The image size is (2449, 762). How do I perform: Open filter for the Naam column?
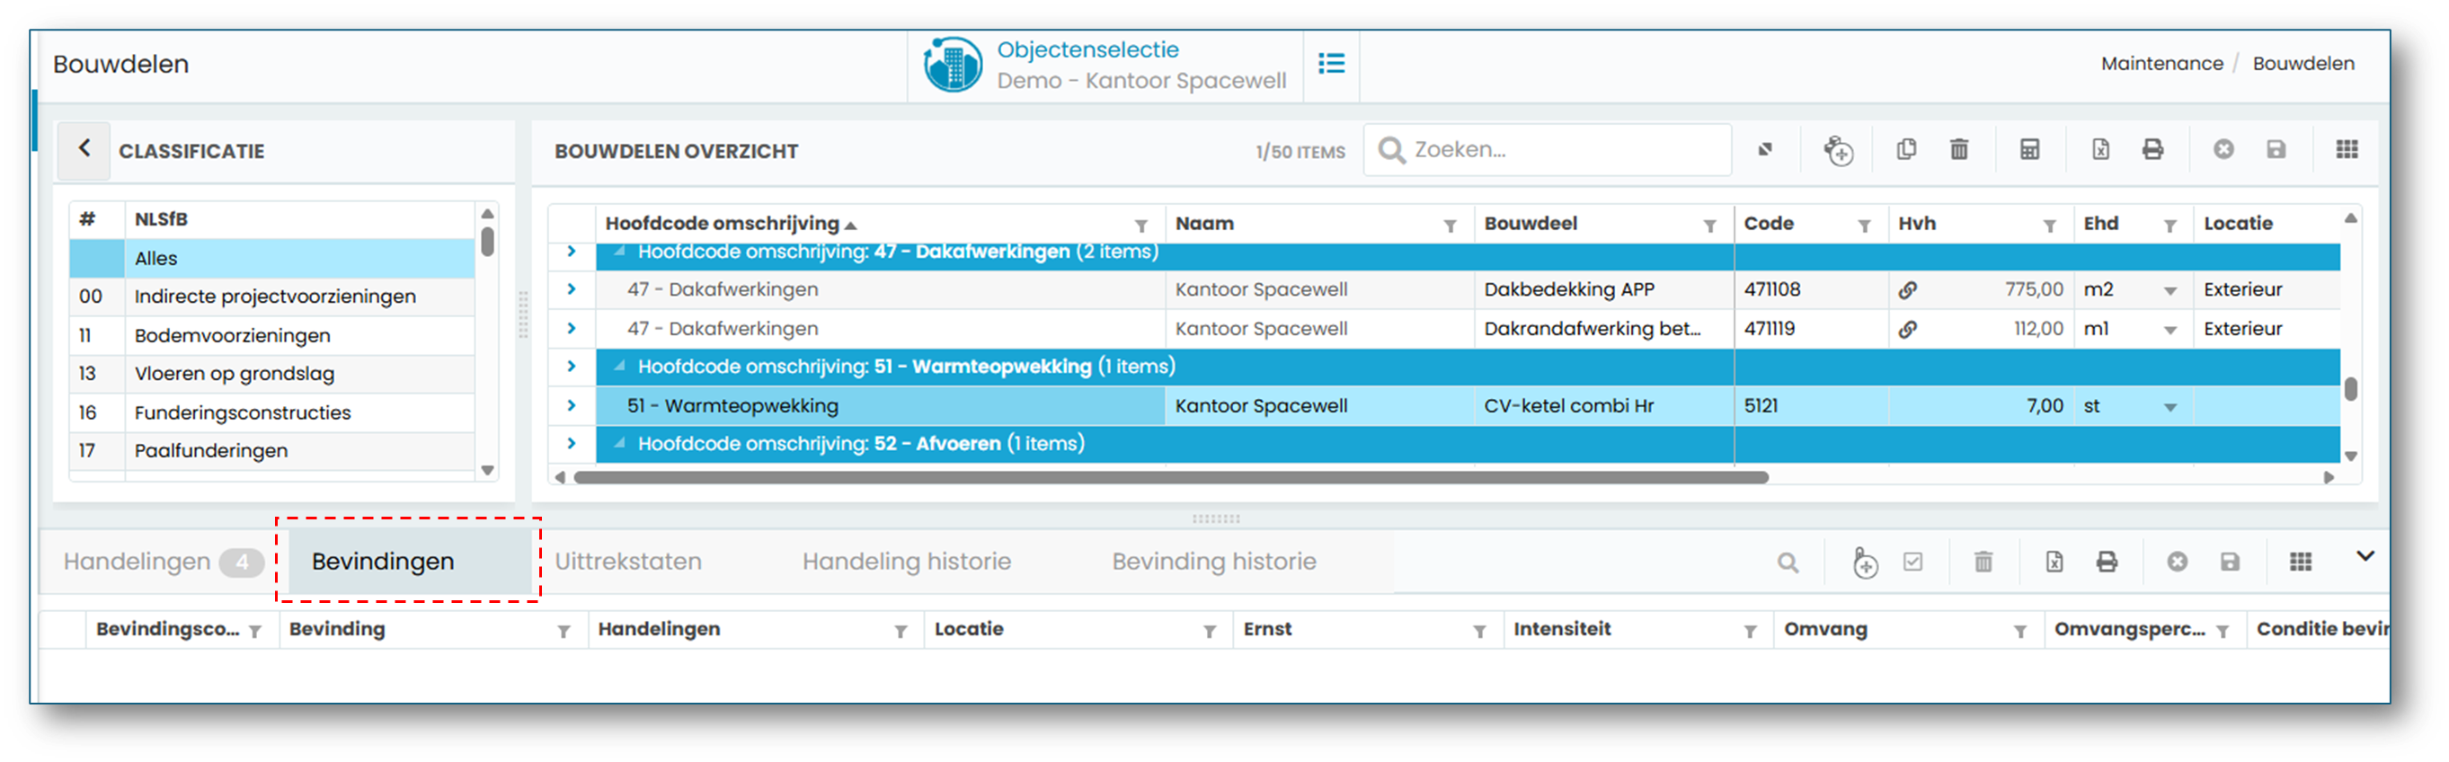pos(1450,226)
